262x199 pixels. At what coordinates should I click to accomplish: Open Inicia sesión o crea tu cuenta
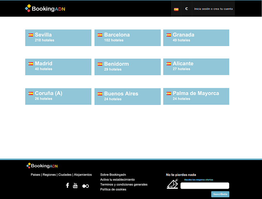click(x=213, y=9)
